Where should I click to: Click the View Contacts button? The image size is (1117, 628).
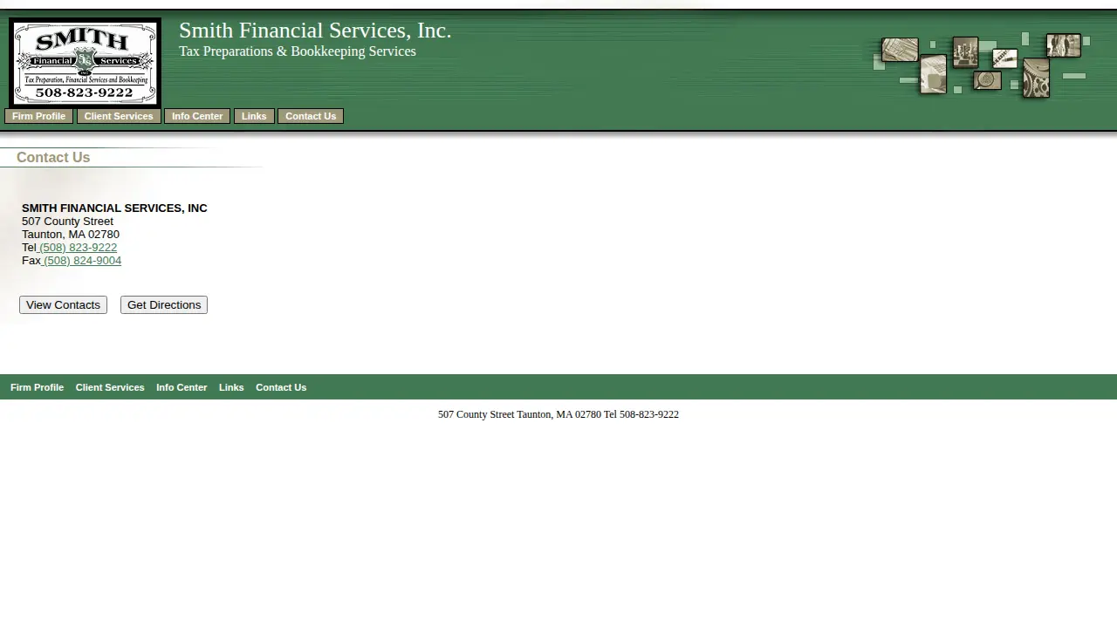pyautogui.click(x=63, y=304)
